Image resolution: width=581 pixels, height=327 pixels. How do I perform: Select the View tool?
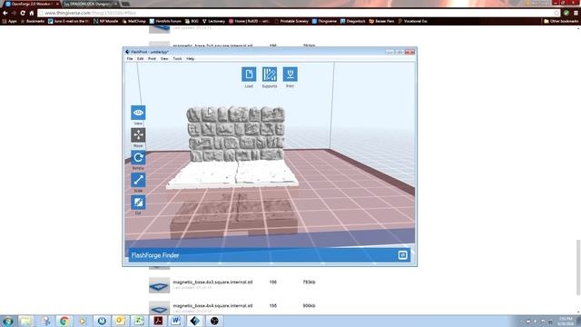click(138, 113)
